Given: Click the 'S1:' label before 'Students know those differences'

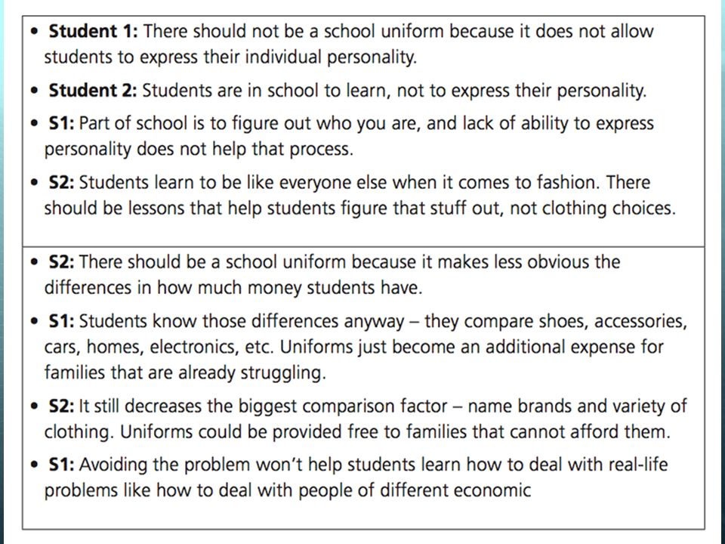Looking at the screenshot, I should pyautogui.click(x=61, y=321).
